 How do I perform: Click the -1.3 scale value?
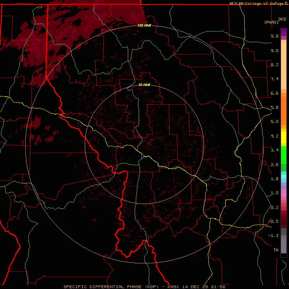coord(273,236)
